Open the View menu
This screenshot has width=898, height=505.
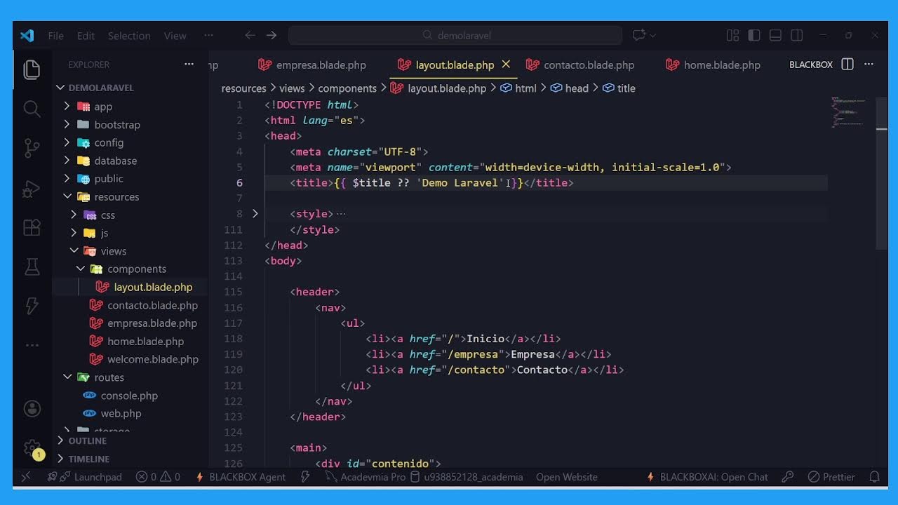pyautogui.click(x=175, y=36)
